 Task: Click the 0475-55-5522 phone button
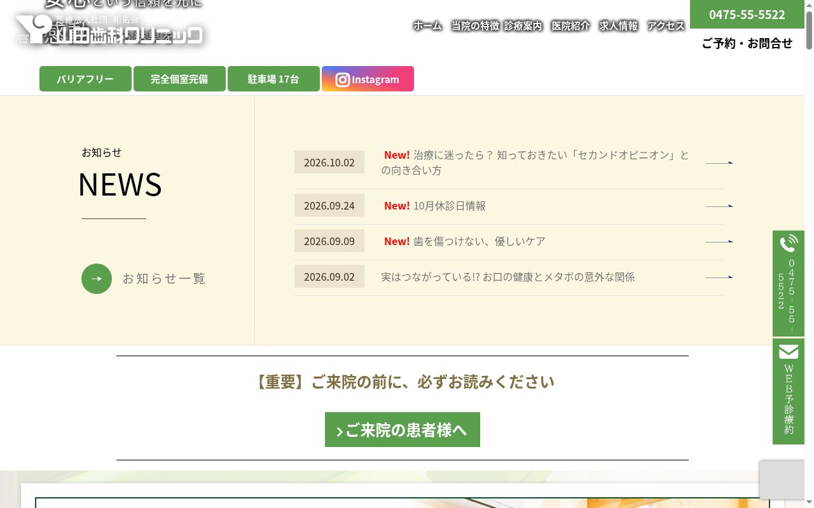747,14
